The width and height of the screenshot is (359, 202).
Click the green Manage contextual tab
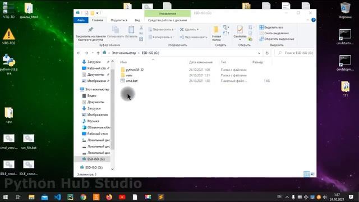(x=167, y=13)
